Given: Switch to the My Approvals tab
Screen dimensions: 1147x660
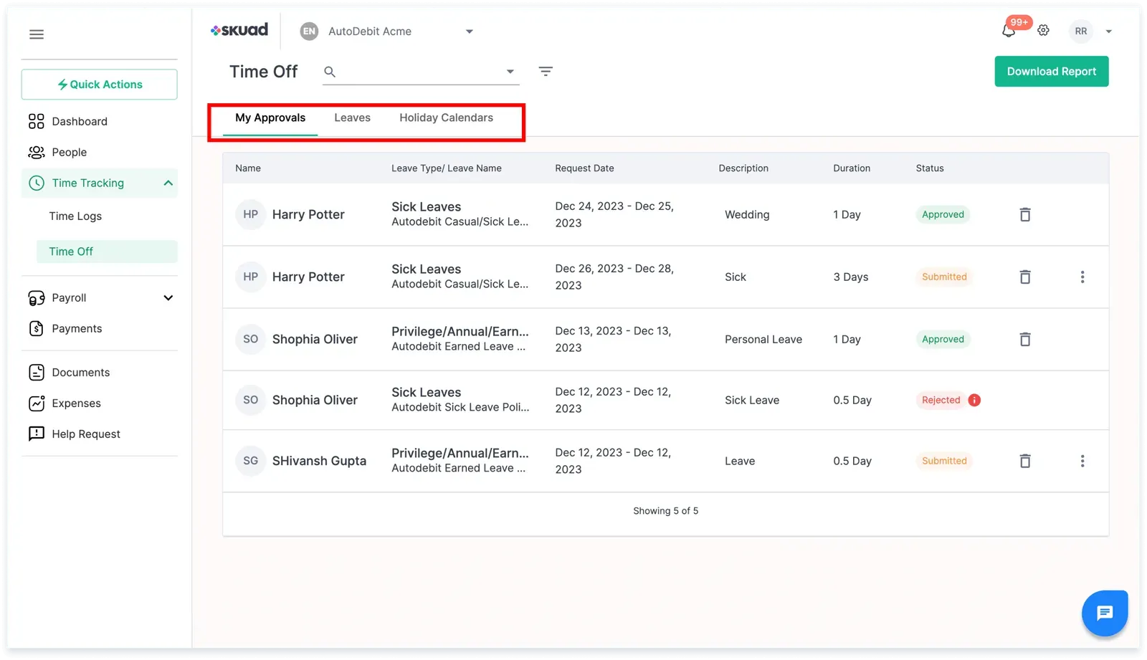Looking at the screenshot, I should (270, 118).
